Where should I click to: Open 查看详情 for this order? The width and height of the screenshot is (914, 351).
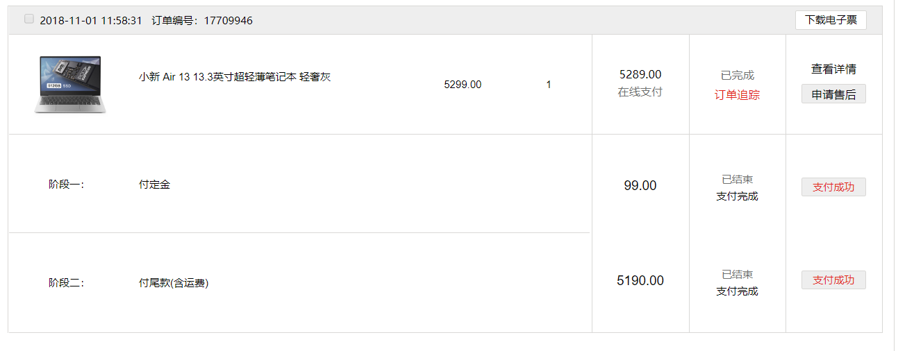coord(833,69)
